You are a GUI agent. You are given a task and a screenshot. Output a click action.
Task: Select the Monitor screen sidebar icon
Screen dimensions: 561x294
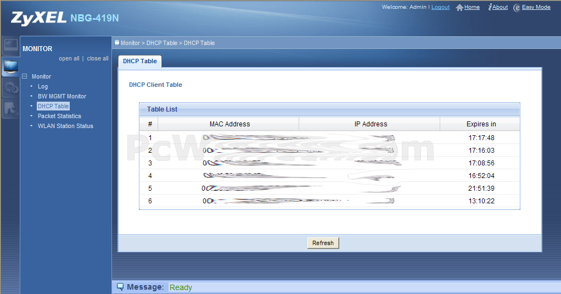[10, 66]
